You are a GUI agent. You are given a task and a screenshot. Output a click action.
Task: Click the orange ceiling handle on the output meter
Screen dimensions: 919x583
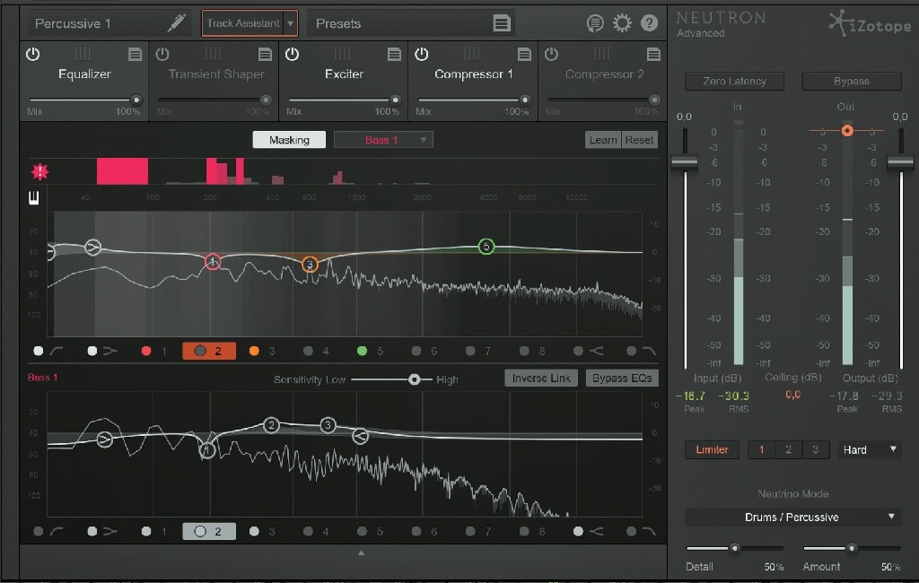click(x=847, y=131)
